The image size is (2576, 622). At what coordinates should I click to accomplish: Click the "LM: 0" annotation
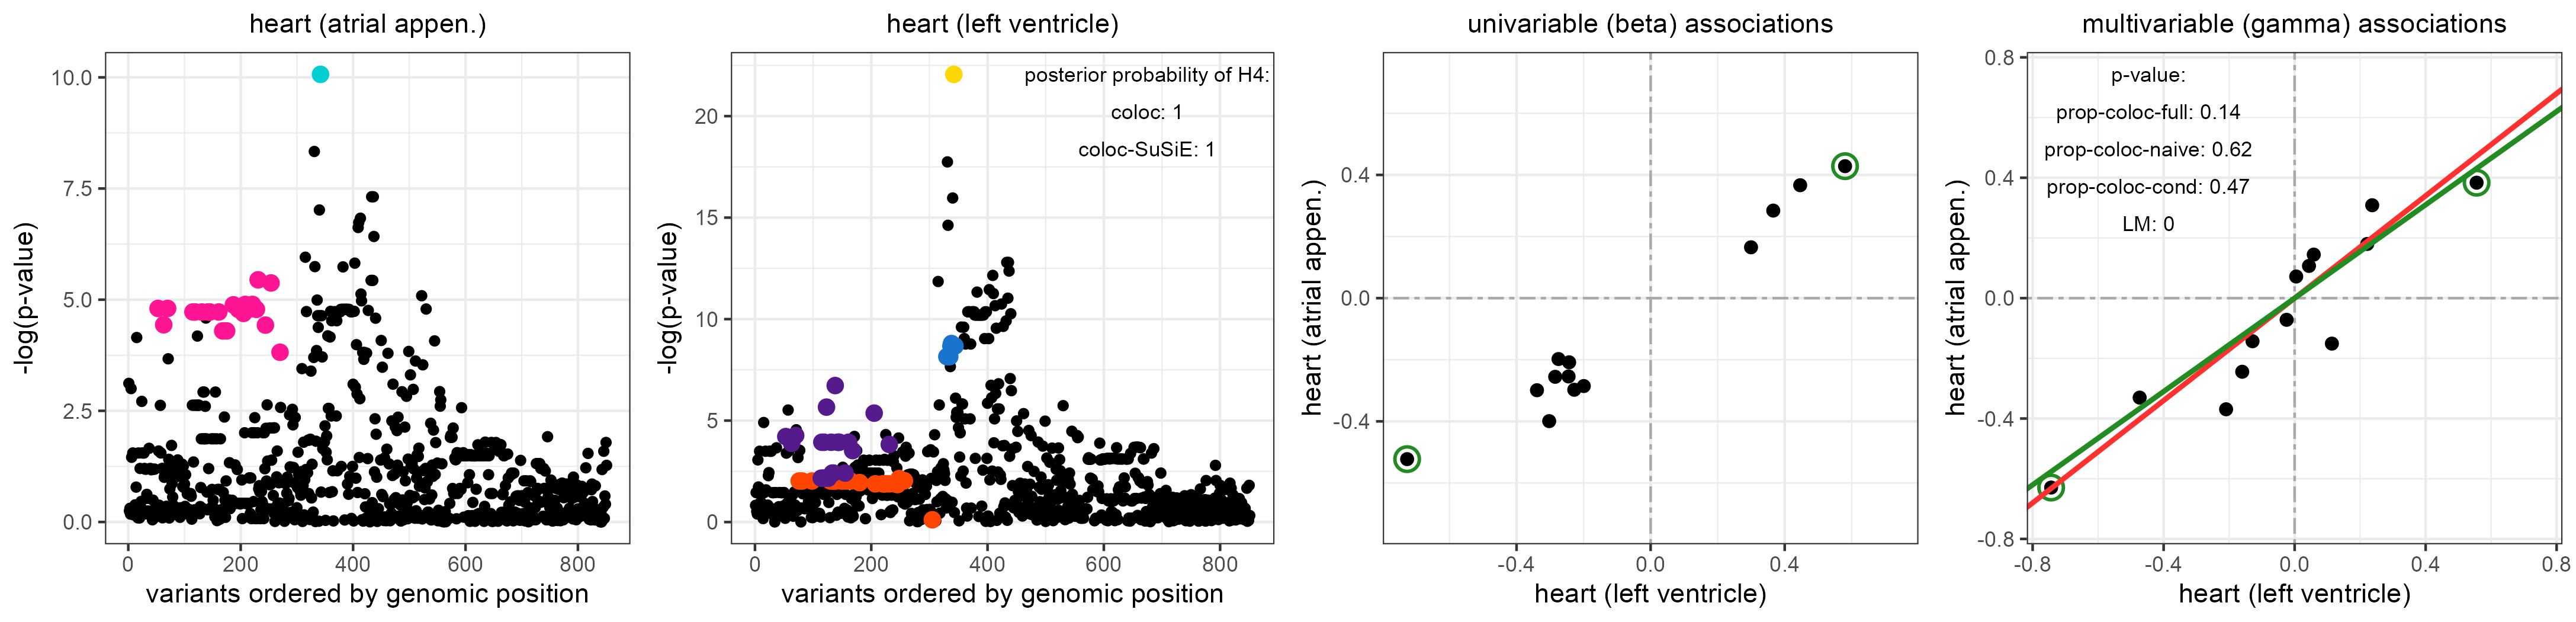(2148, 224)
